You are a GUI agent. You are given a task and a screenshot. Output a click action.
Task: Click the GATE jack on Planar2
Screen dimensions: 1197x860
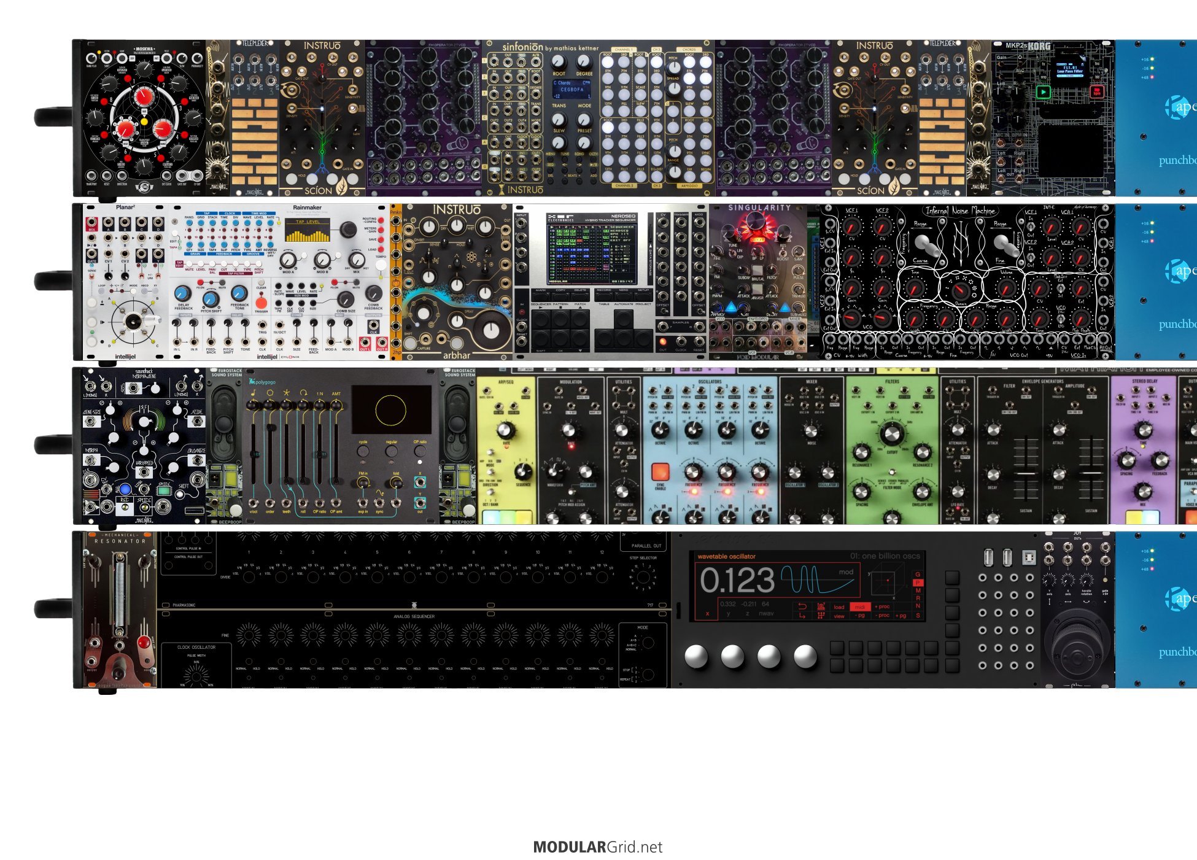[91, 255]
